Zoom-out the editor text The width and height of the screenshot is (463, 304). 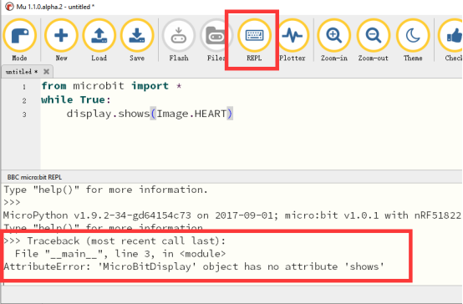pyautogui.click(x=374, y=40)
